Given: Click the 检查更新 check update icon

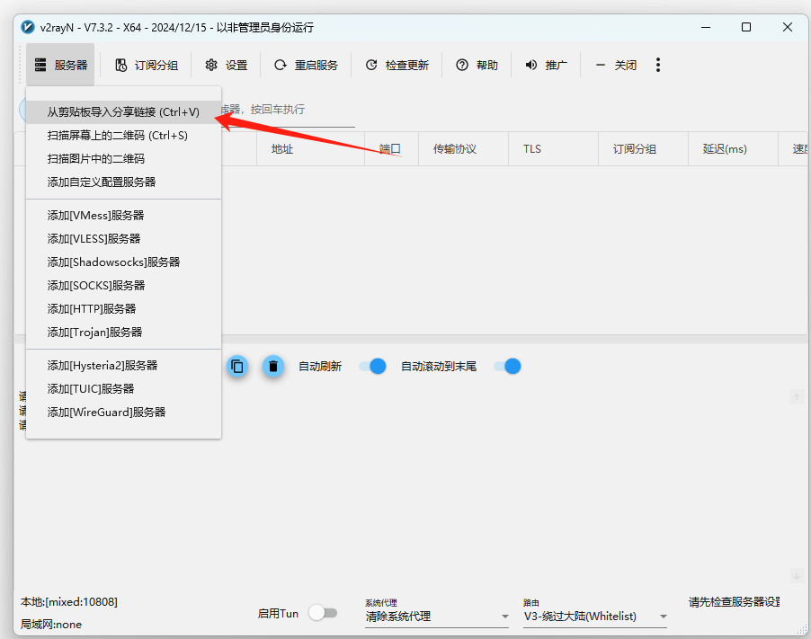Looking at the screenshot, I should 371,66.
